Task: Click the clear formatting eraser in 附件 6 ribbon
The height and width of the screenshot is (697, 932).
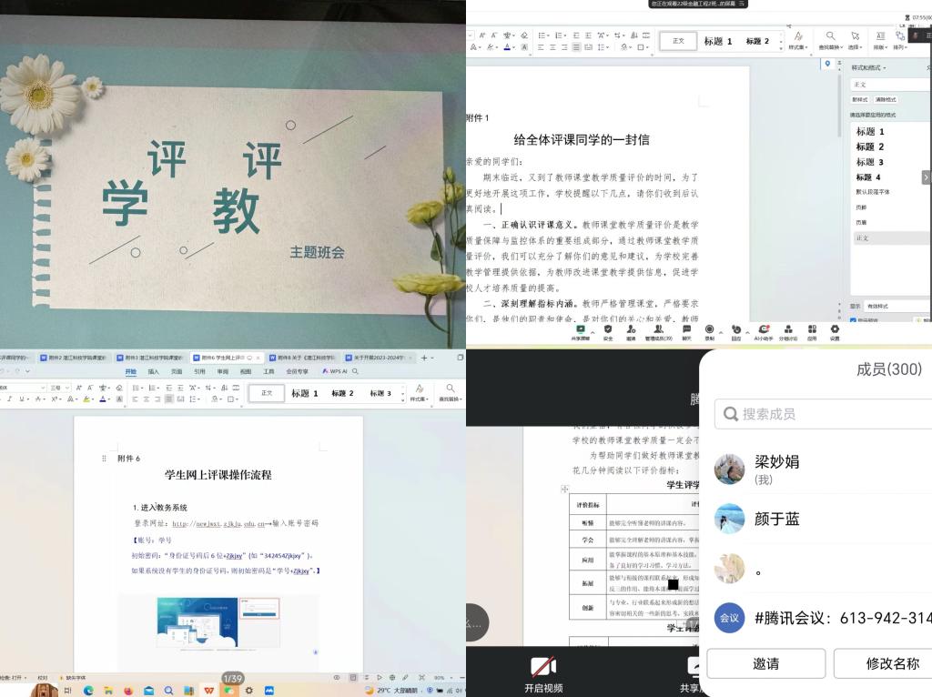Action: pos(119,388)
